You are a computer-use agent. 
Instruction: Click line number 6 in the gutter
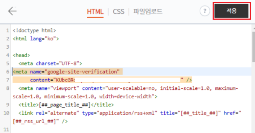coord(8,72)
